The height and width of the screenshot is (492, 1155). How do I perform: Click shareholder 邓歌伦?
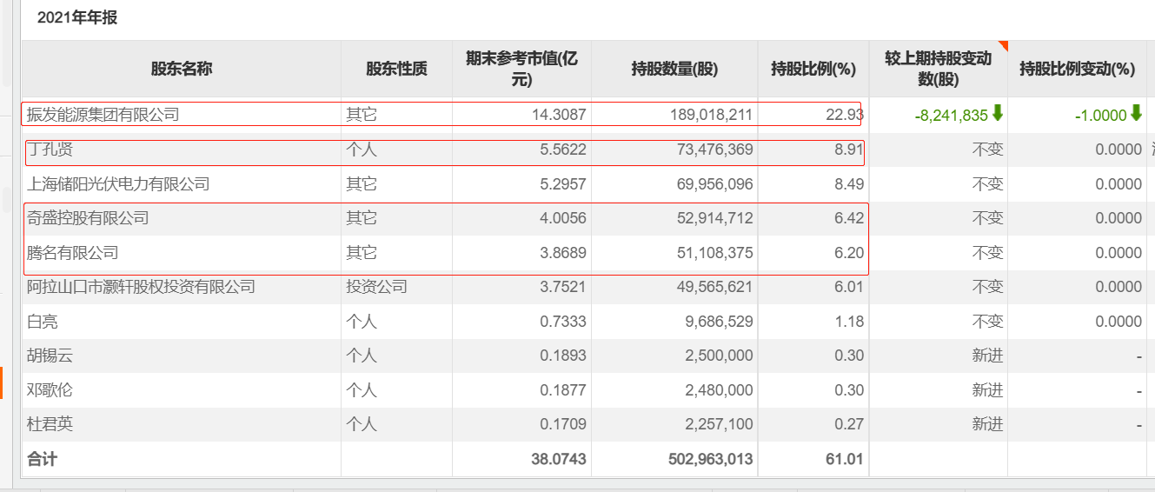coord(50,390)
